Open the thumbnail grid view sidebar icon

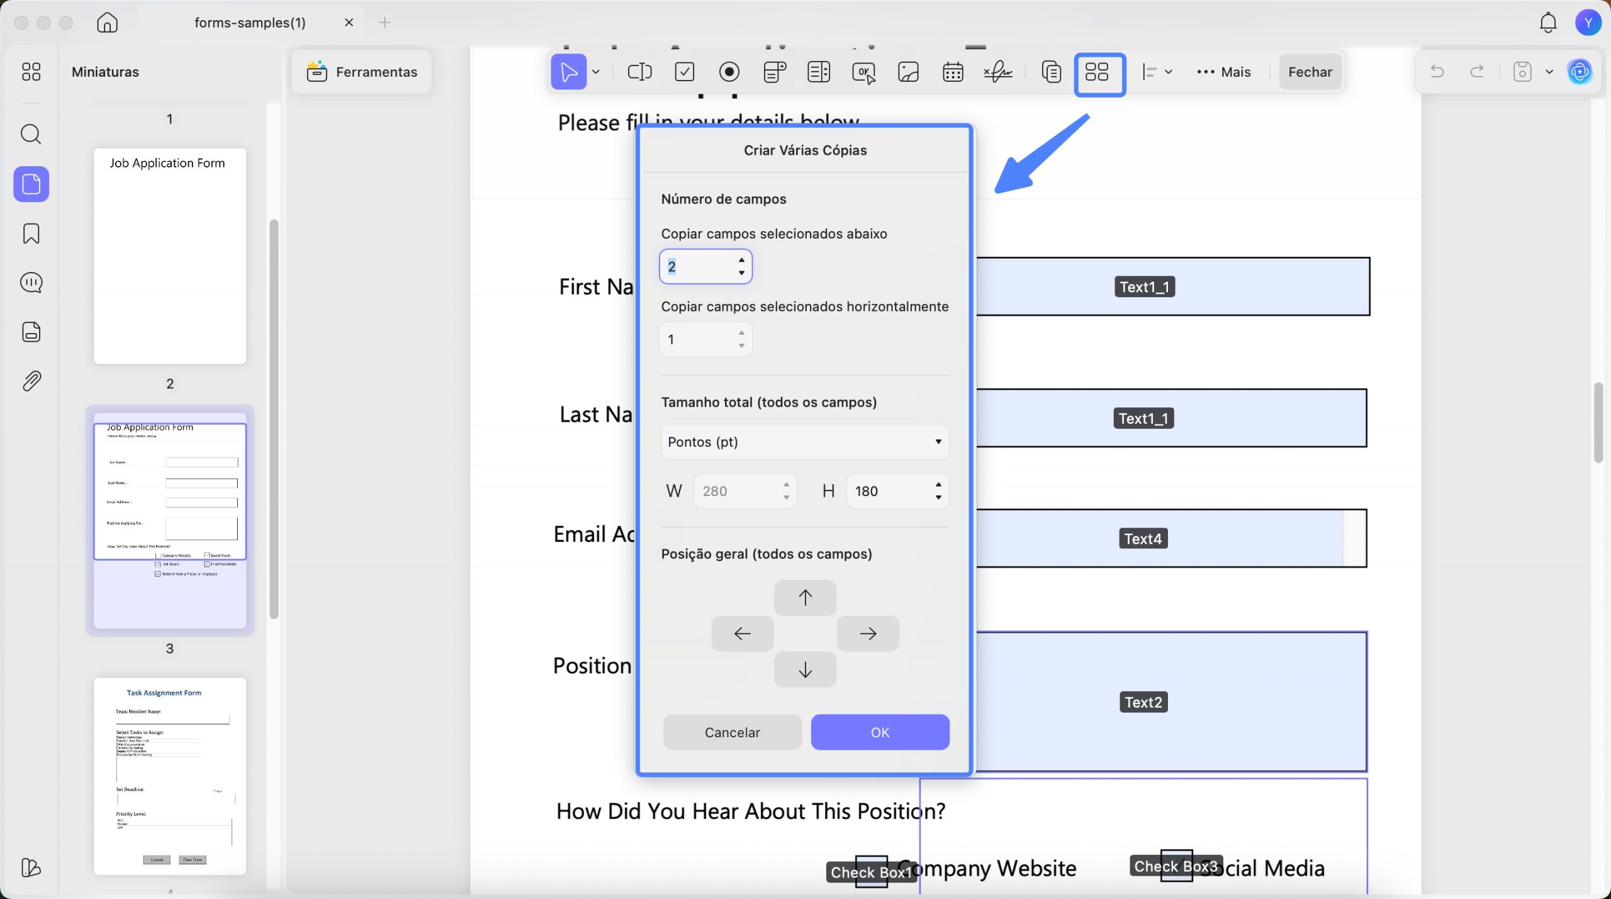pos(31,72)
